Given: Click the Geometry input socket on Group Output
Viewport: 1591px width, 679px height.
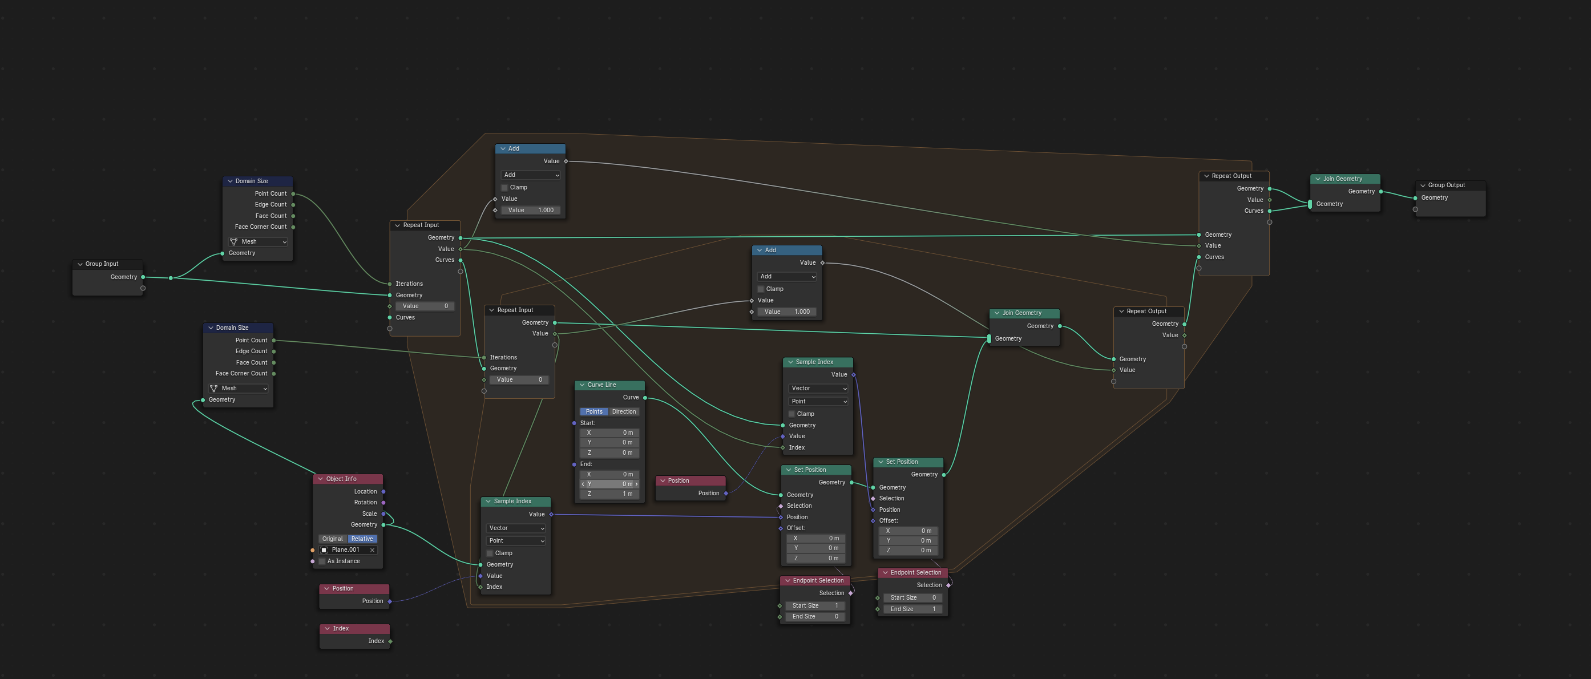Looking at the screenshot, I should tap(1415, 198).
